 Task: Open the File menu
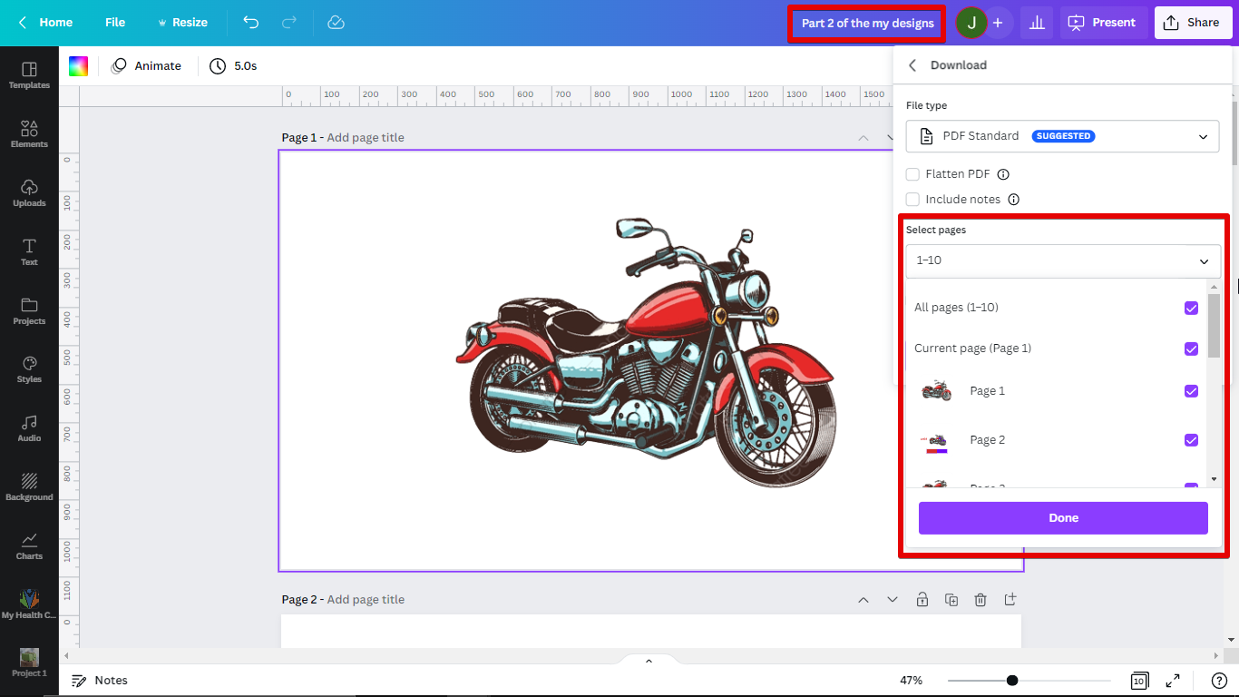115,23
